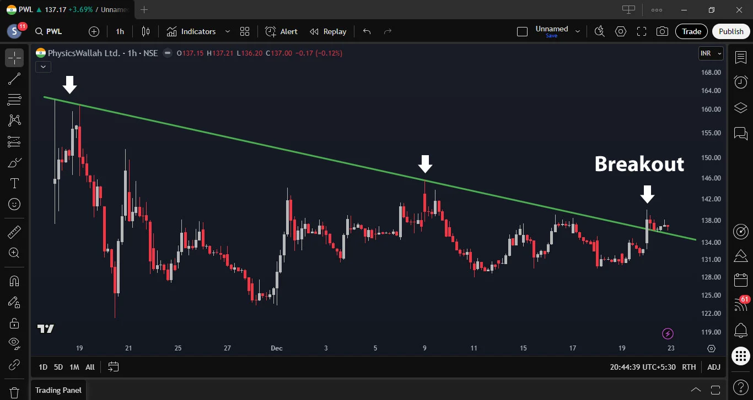Open the forecasting and measurement position tools
The height and width of the screenshot is (400, 753).
(x=14, y=141)
